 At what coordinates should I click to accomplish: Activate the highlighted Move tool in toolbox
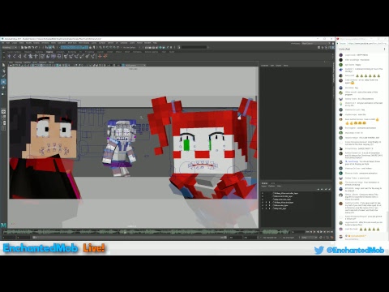tap(3, 82)
